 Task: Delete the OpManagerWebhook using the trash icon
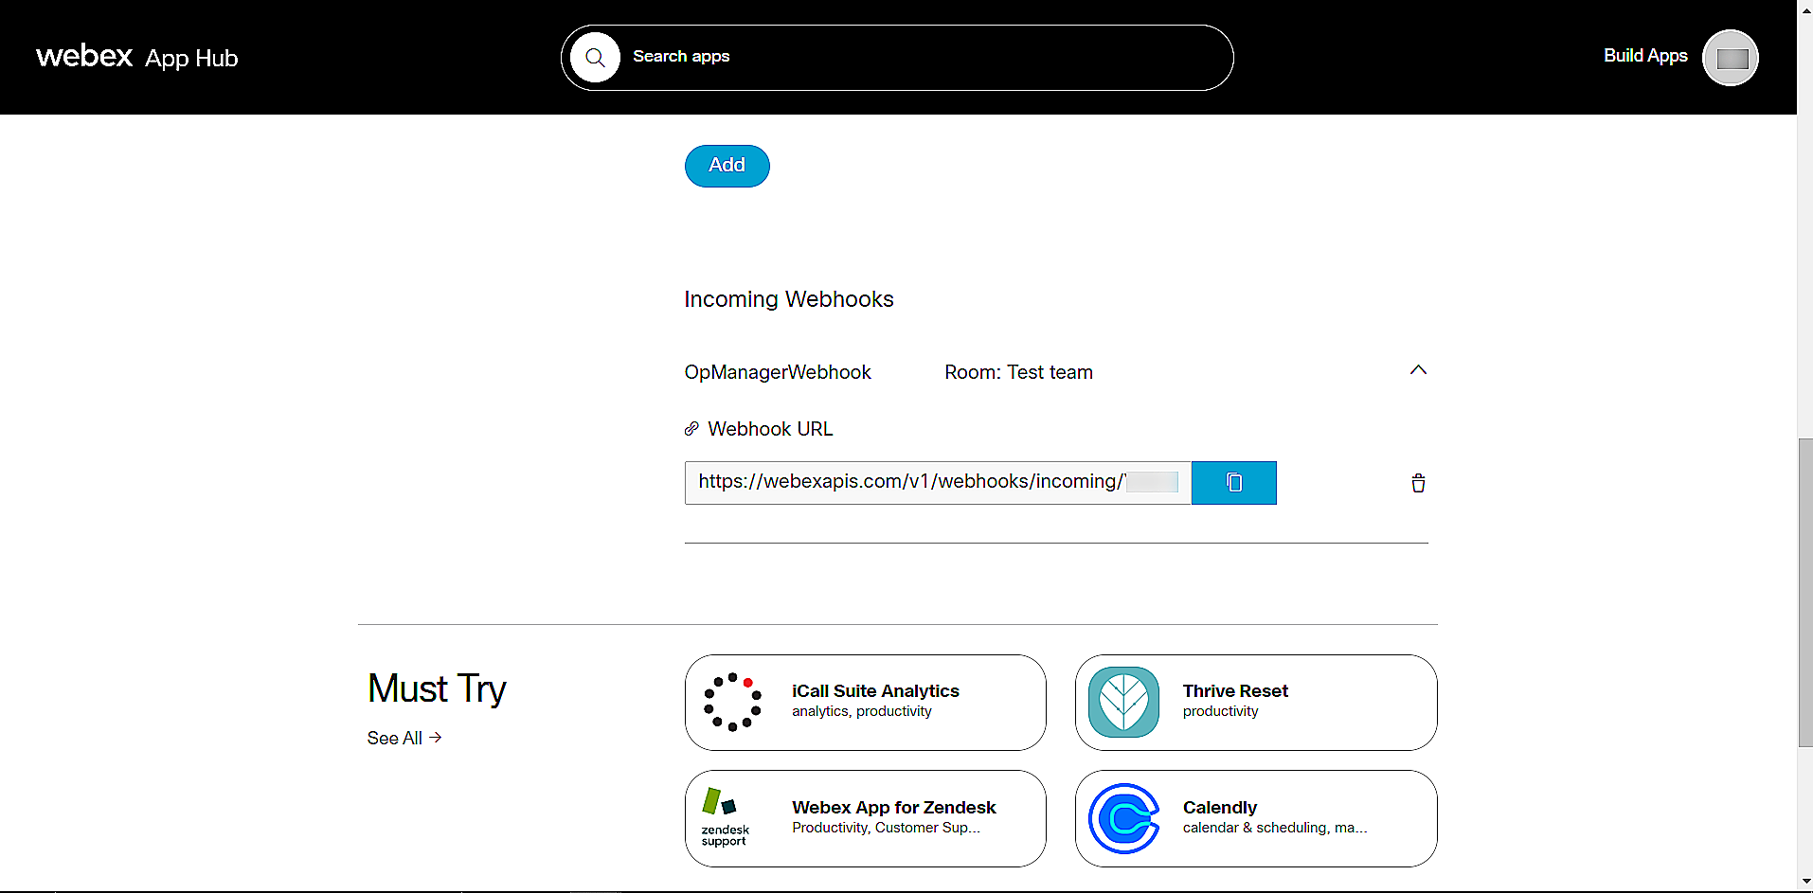point(1417,483)
